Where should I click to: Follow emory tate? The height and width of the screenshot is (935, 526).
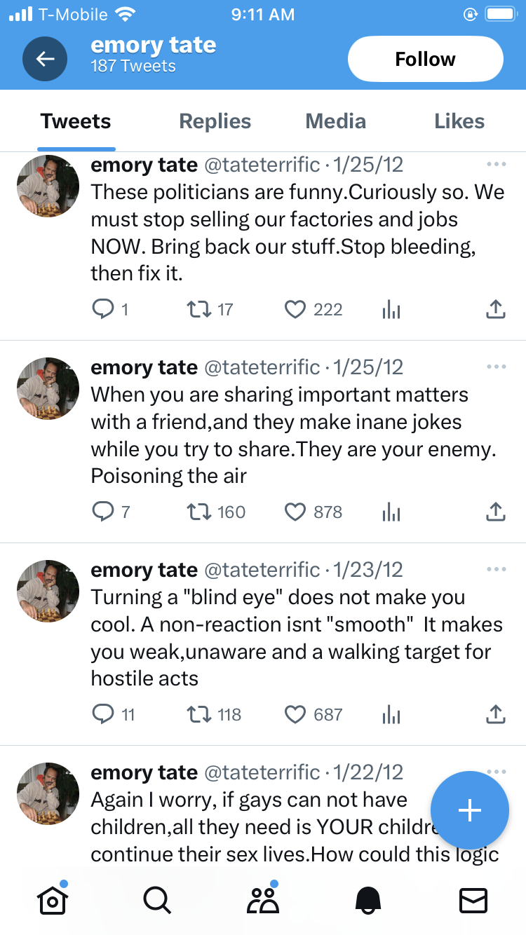click(x=425, y=59)
